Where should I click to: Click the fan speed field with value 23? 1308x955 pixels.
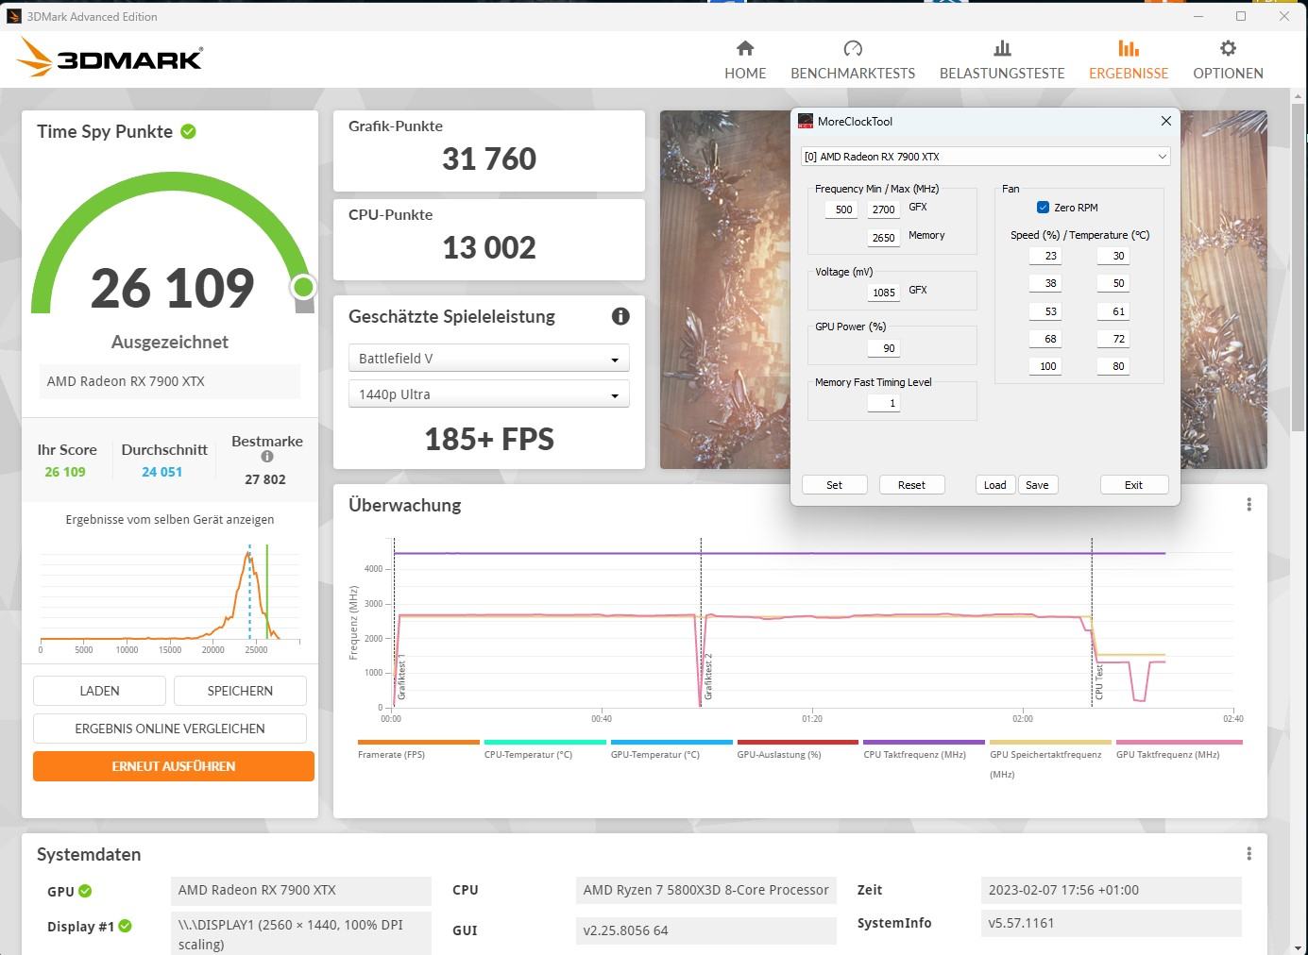tap(1045, 256)
